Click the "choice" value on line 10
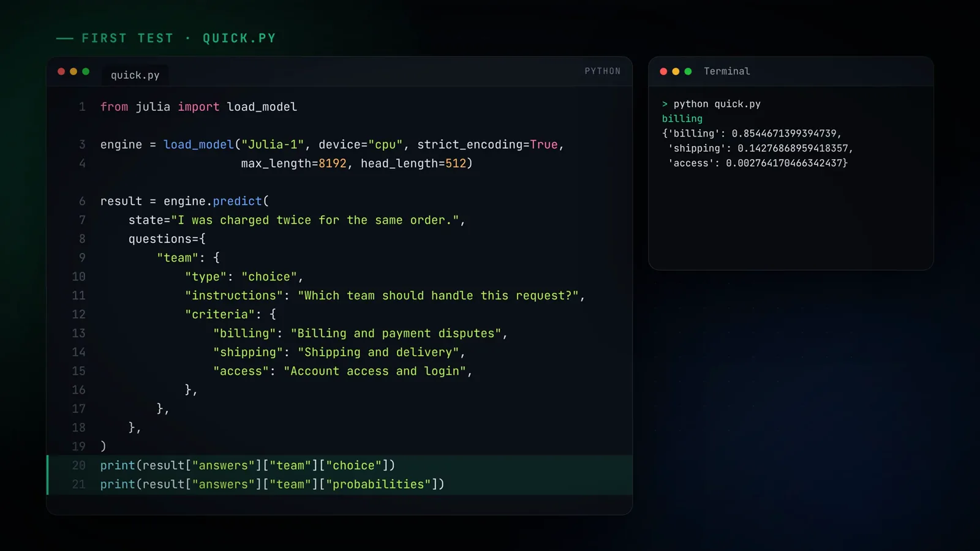980x551 pixels. 269,277
